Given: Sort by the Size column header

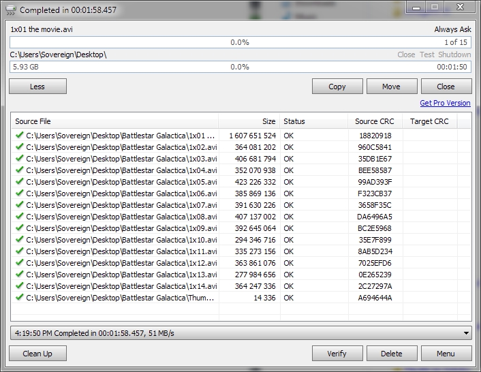Looking at the screenshot, I should pyautogui.click(x=249, y=121).
